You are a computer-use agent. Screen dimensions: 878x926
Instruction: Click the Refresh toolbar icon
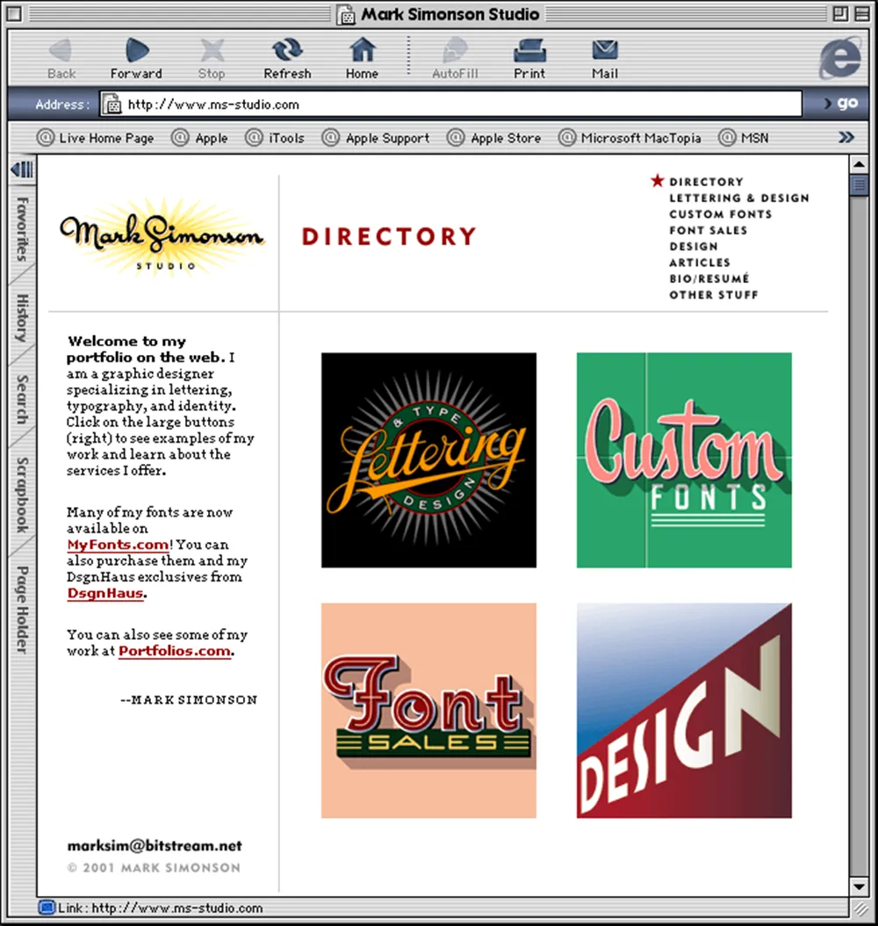point(287,50)
